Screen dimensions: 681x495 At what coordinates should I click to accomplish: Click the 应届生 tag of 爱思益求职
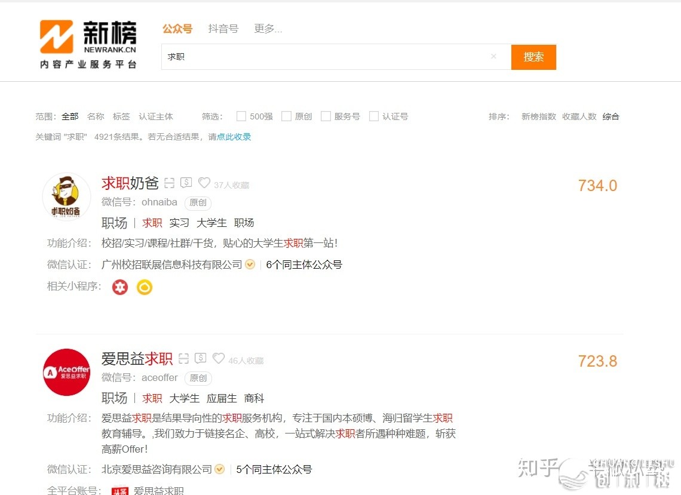point(222,398)
